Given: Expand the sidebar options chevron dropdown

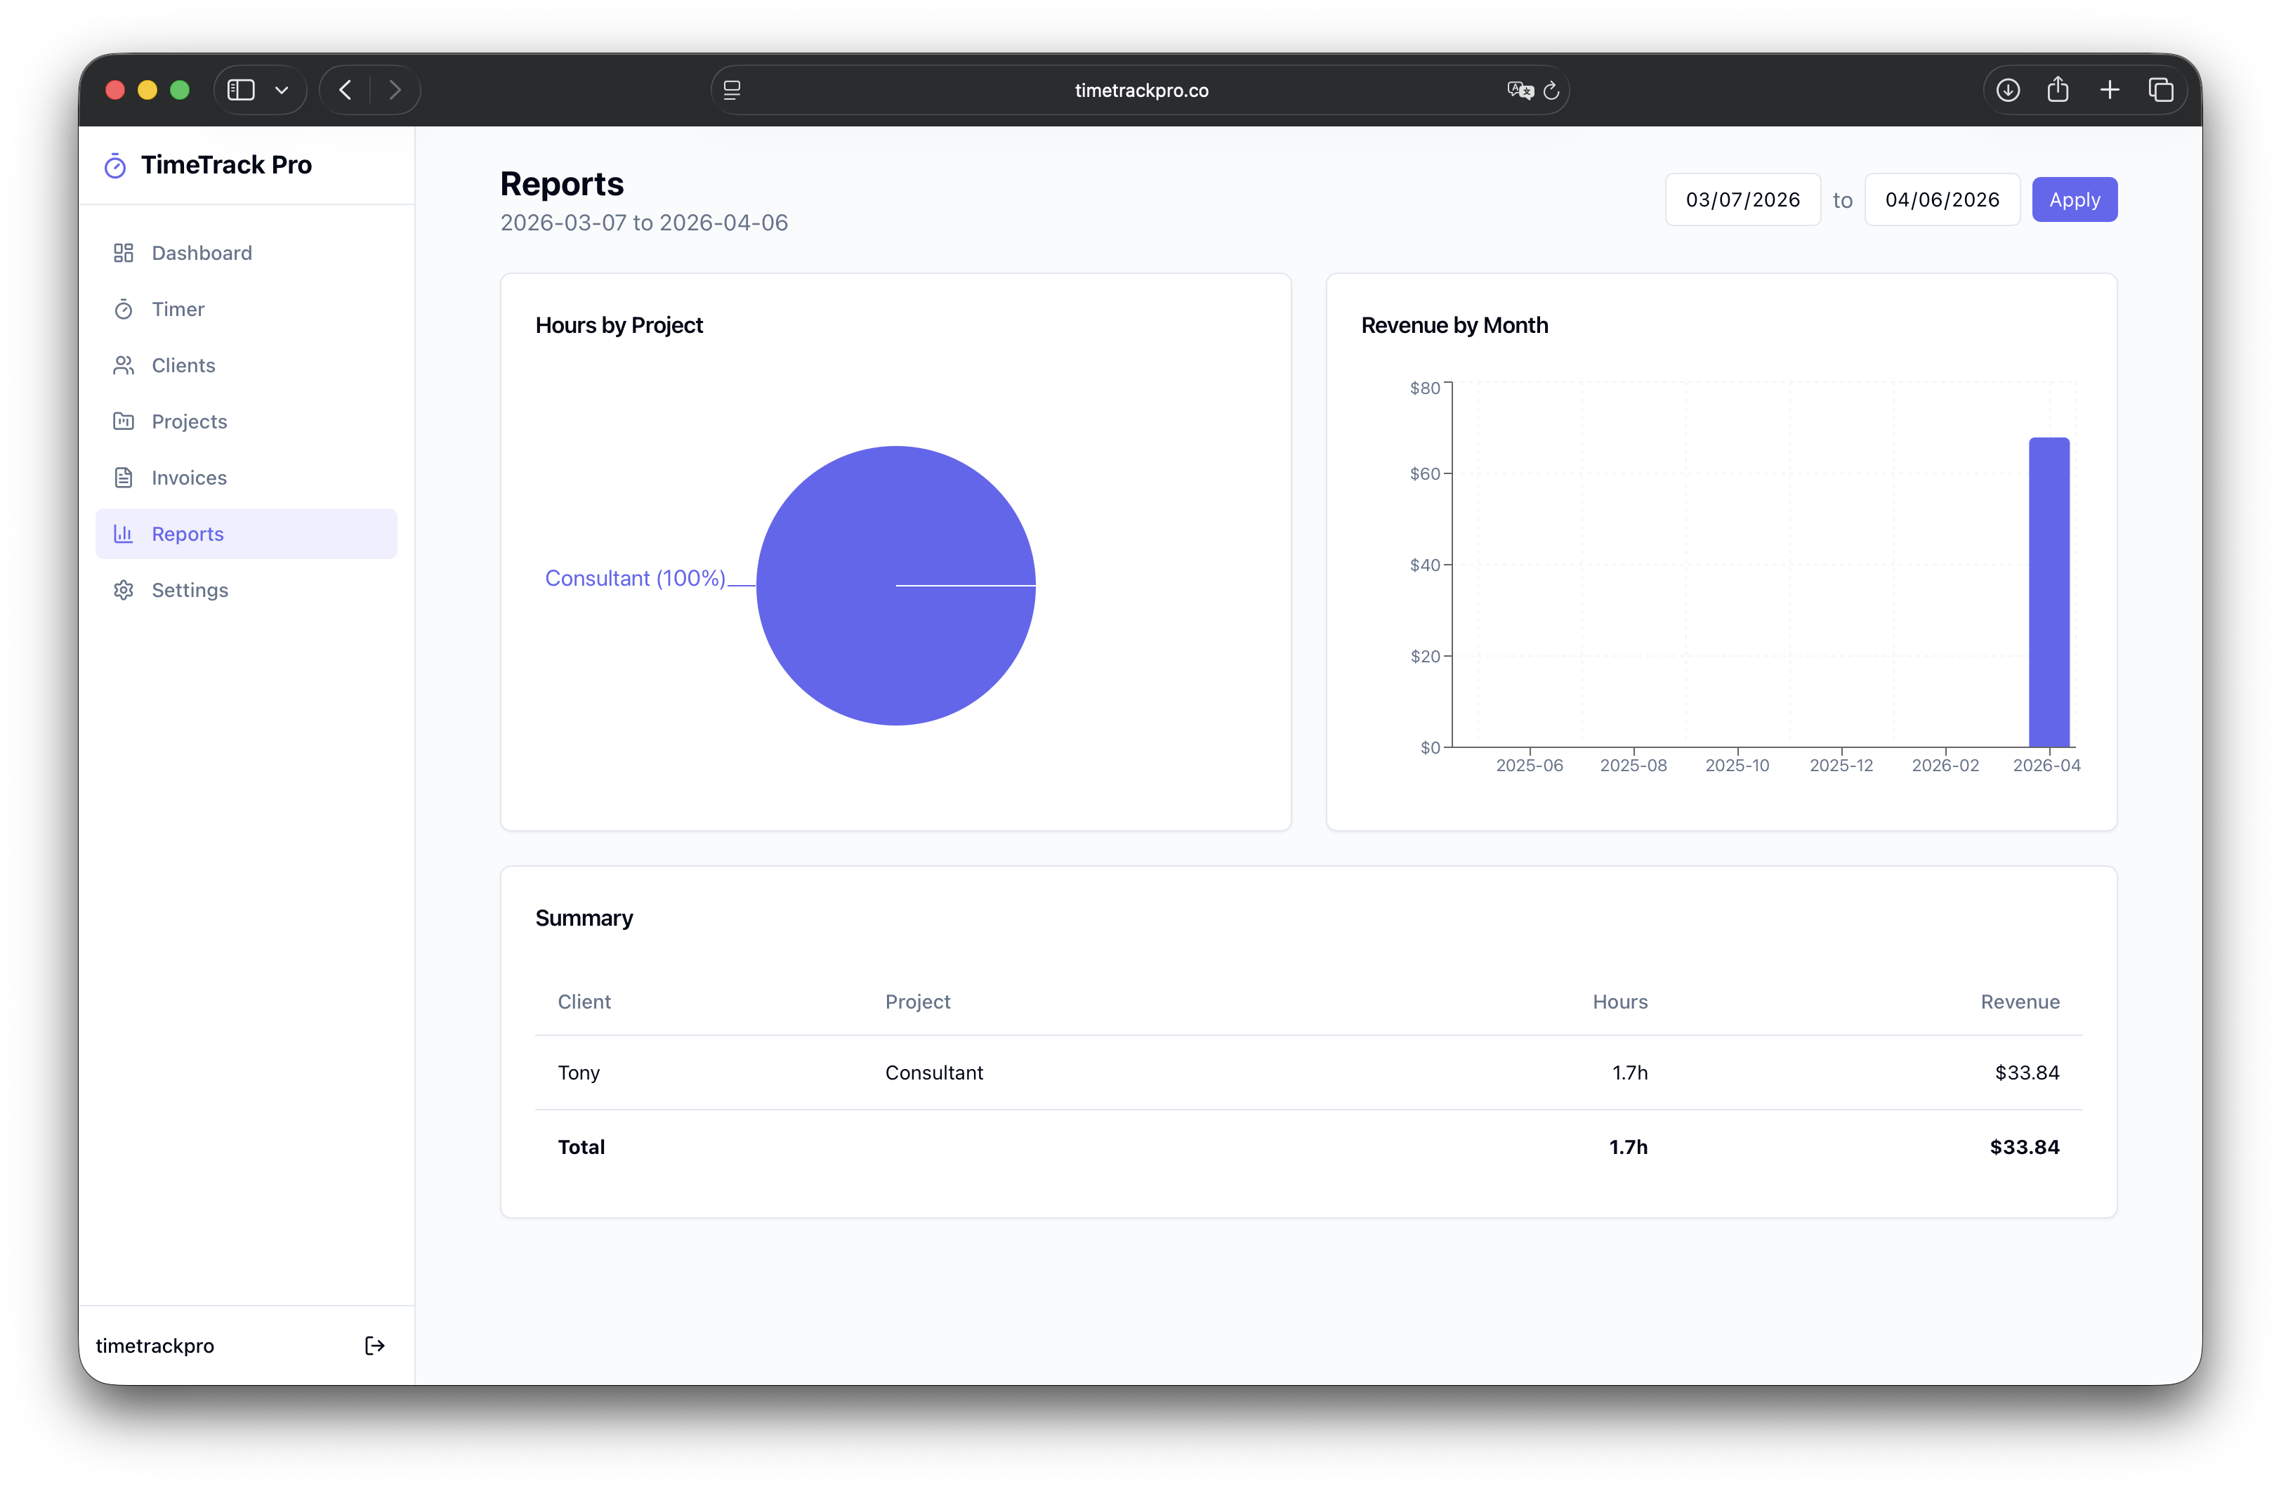Looking at the screenshot, I should [x=282, y=90].
